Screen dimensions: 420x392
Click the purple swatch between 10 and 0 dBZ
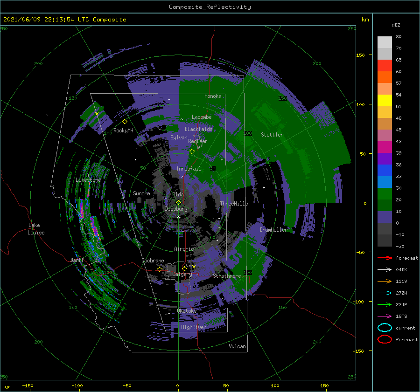pyautogui.click(x=385, y=217)
